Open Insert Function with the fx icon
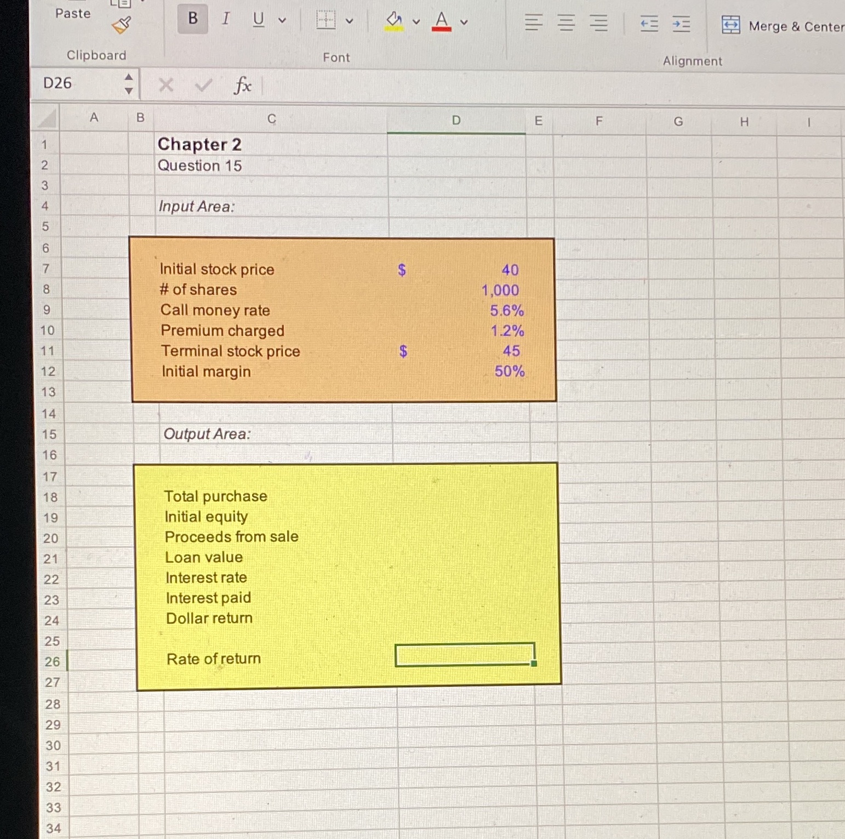 coord(243,86)
